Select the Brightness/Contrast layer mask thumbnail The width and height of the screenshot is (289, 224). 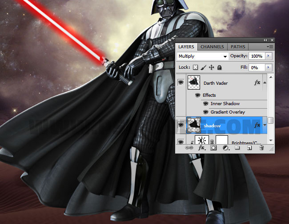[222, 140]
